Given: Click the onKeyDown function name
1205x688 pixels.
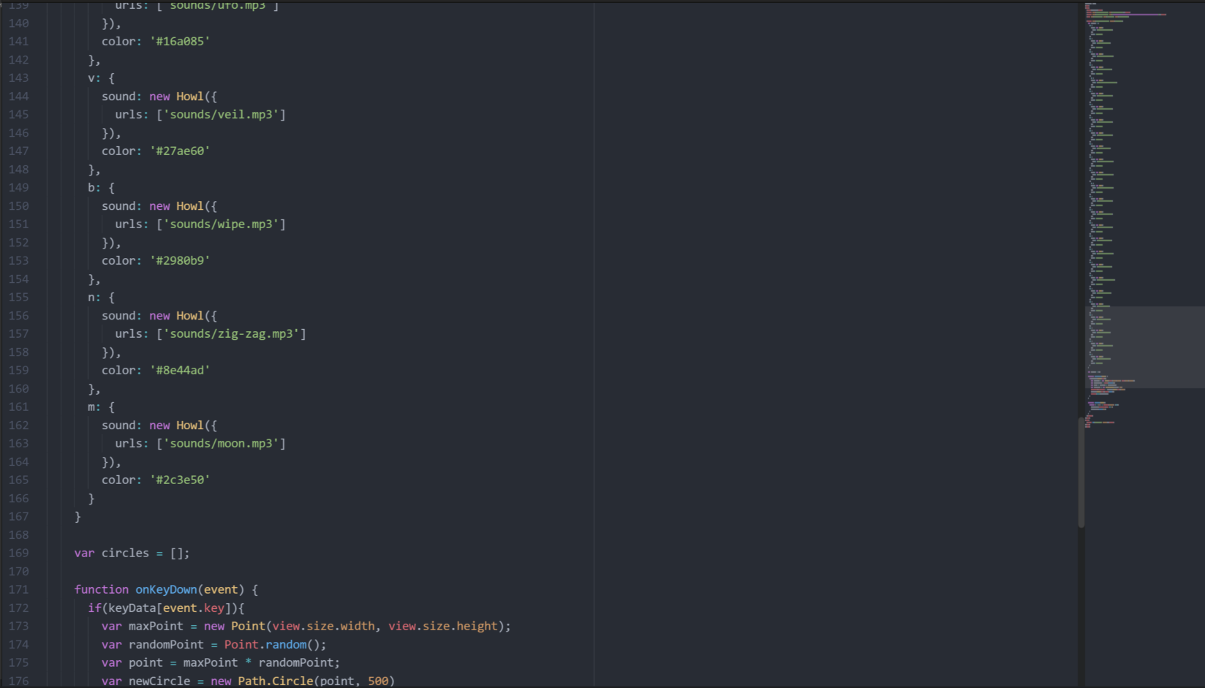Looking at the screenshot, I should (x=166, y=590).
